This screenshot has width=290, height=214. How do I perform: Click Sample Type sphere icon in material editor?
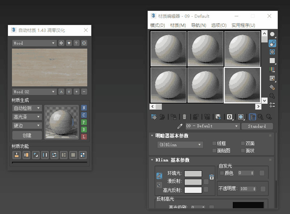click(x=272, y=34)
